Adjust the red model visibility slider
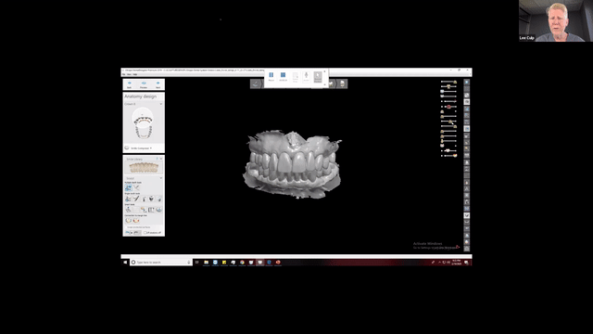The height and width of the screenshot is (334, 593). pos(448,107)
